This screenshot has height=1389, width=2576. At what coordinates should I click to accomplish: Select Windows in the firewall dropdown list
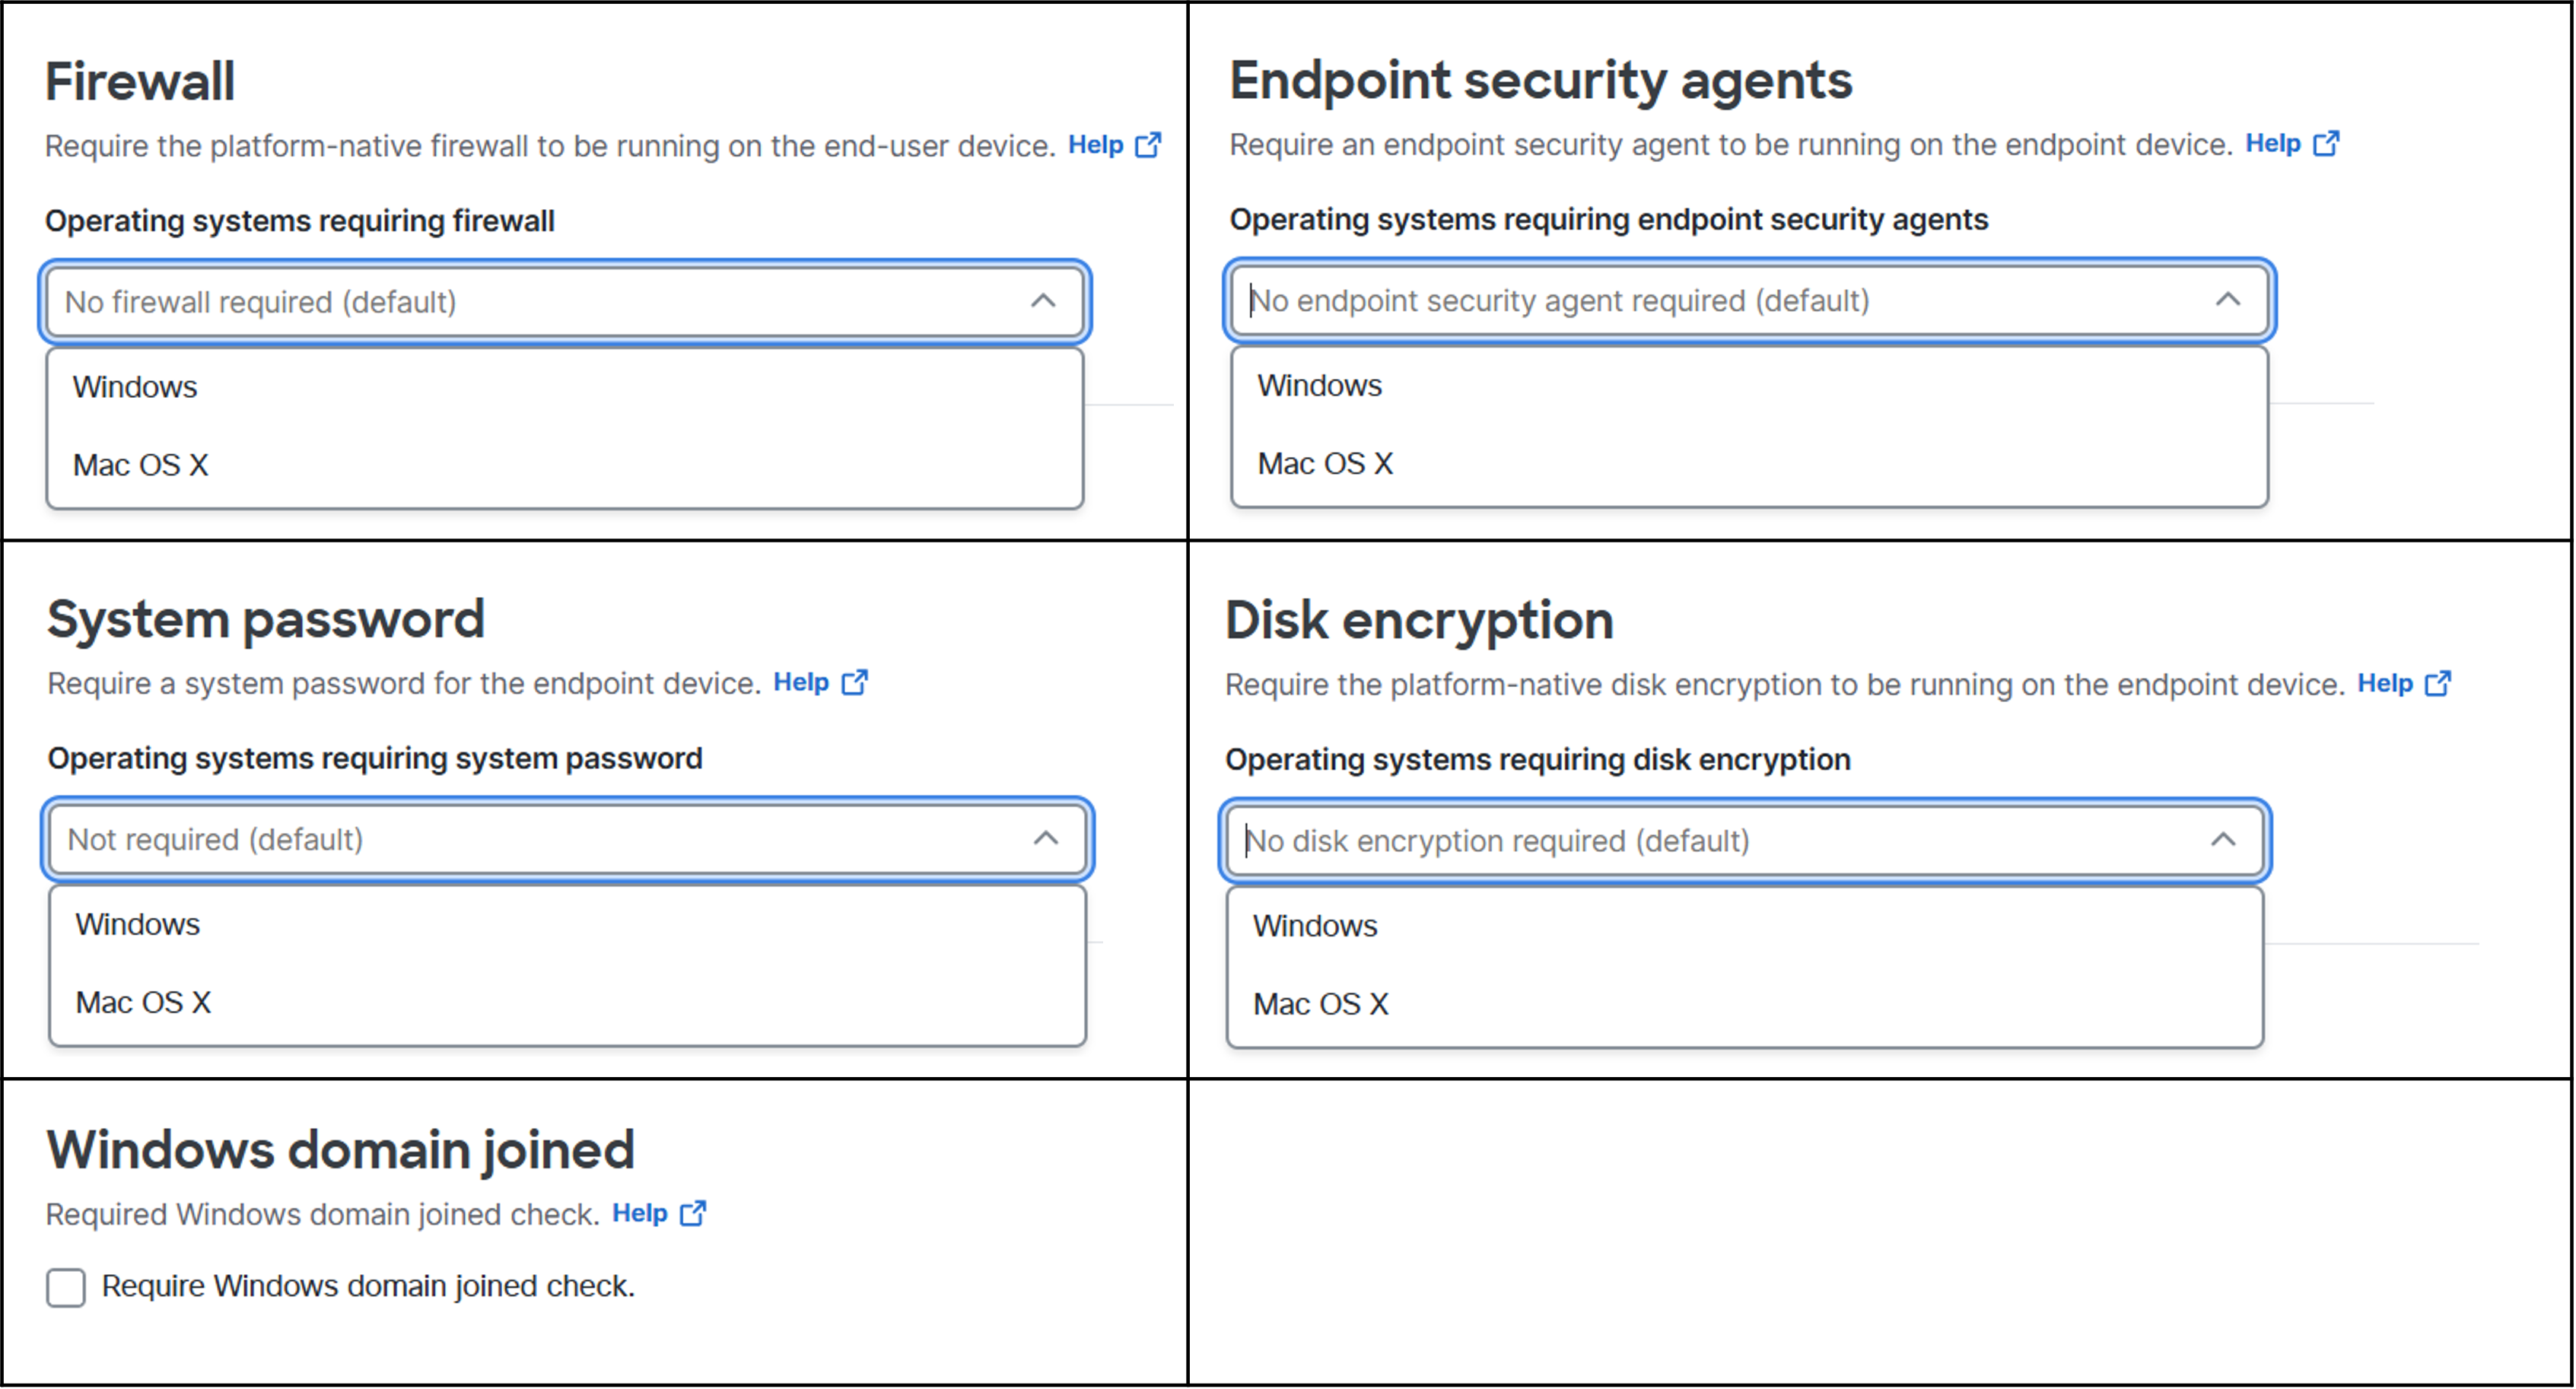pyautogui.click(x=565, y=387)
